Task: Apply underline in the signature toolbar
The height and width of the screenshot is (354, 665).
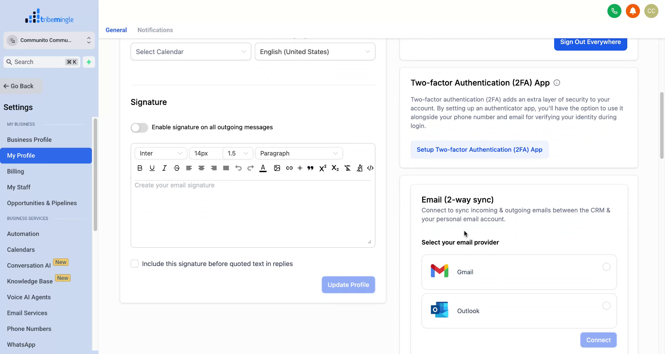Action: pyautogui.click(x=152, y=168)
